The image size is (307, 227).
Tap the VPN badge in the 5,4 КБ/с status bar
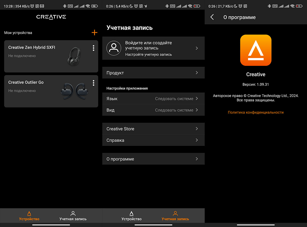click(x=173, y=6)
